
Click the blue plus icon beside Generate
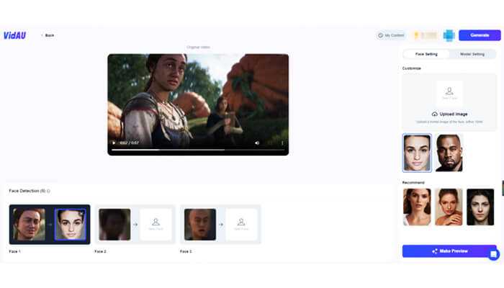click(x=449, y=35)
